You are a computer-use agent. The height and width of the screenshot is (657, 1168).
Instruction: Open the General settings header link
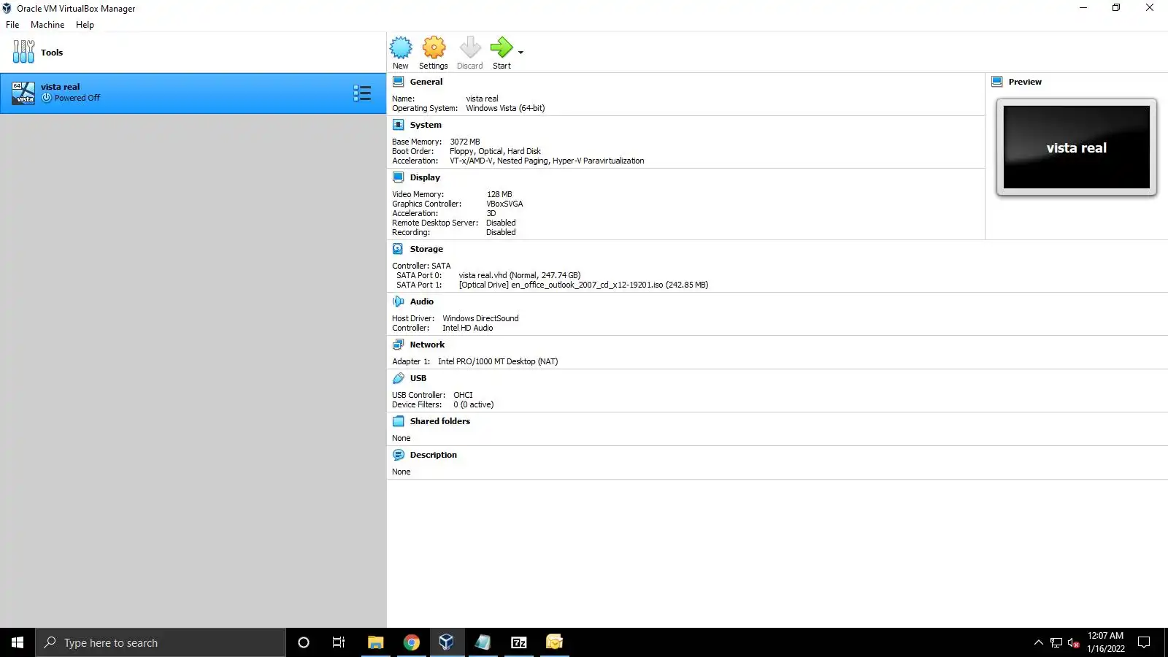pyautogui.click(x=426, y=82)
